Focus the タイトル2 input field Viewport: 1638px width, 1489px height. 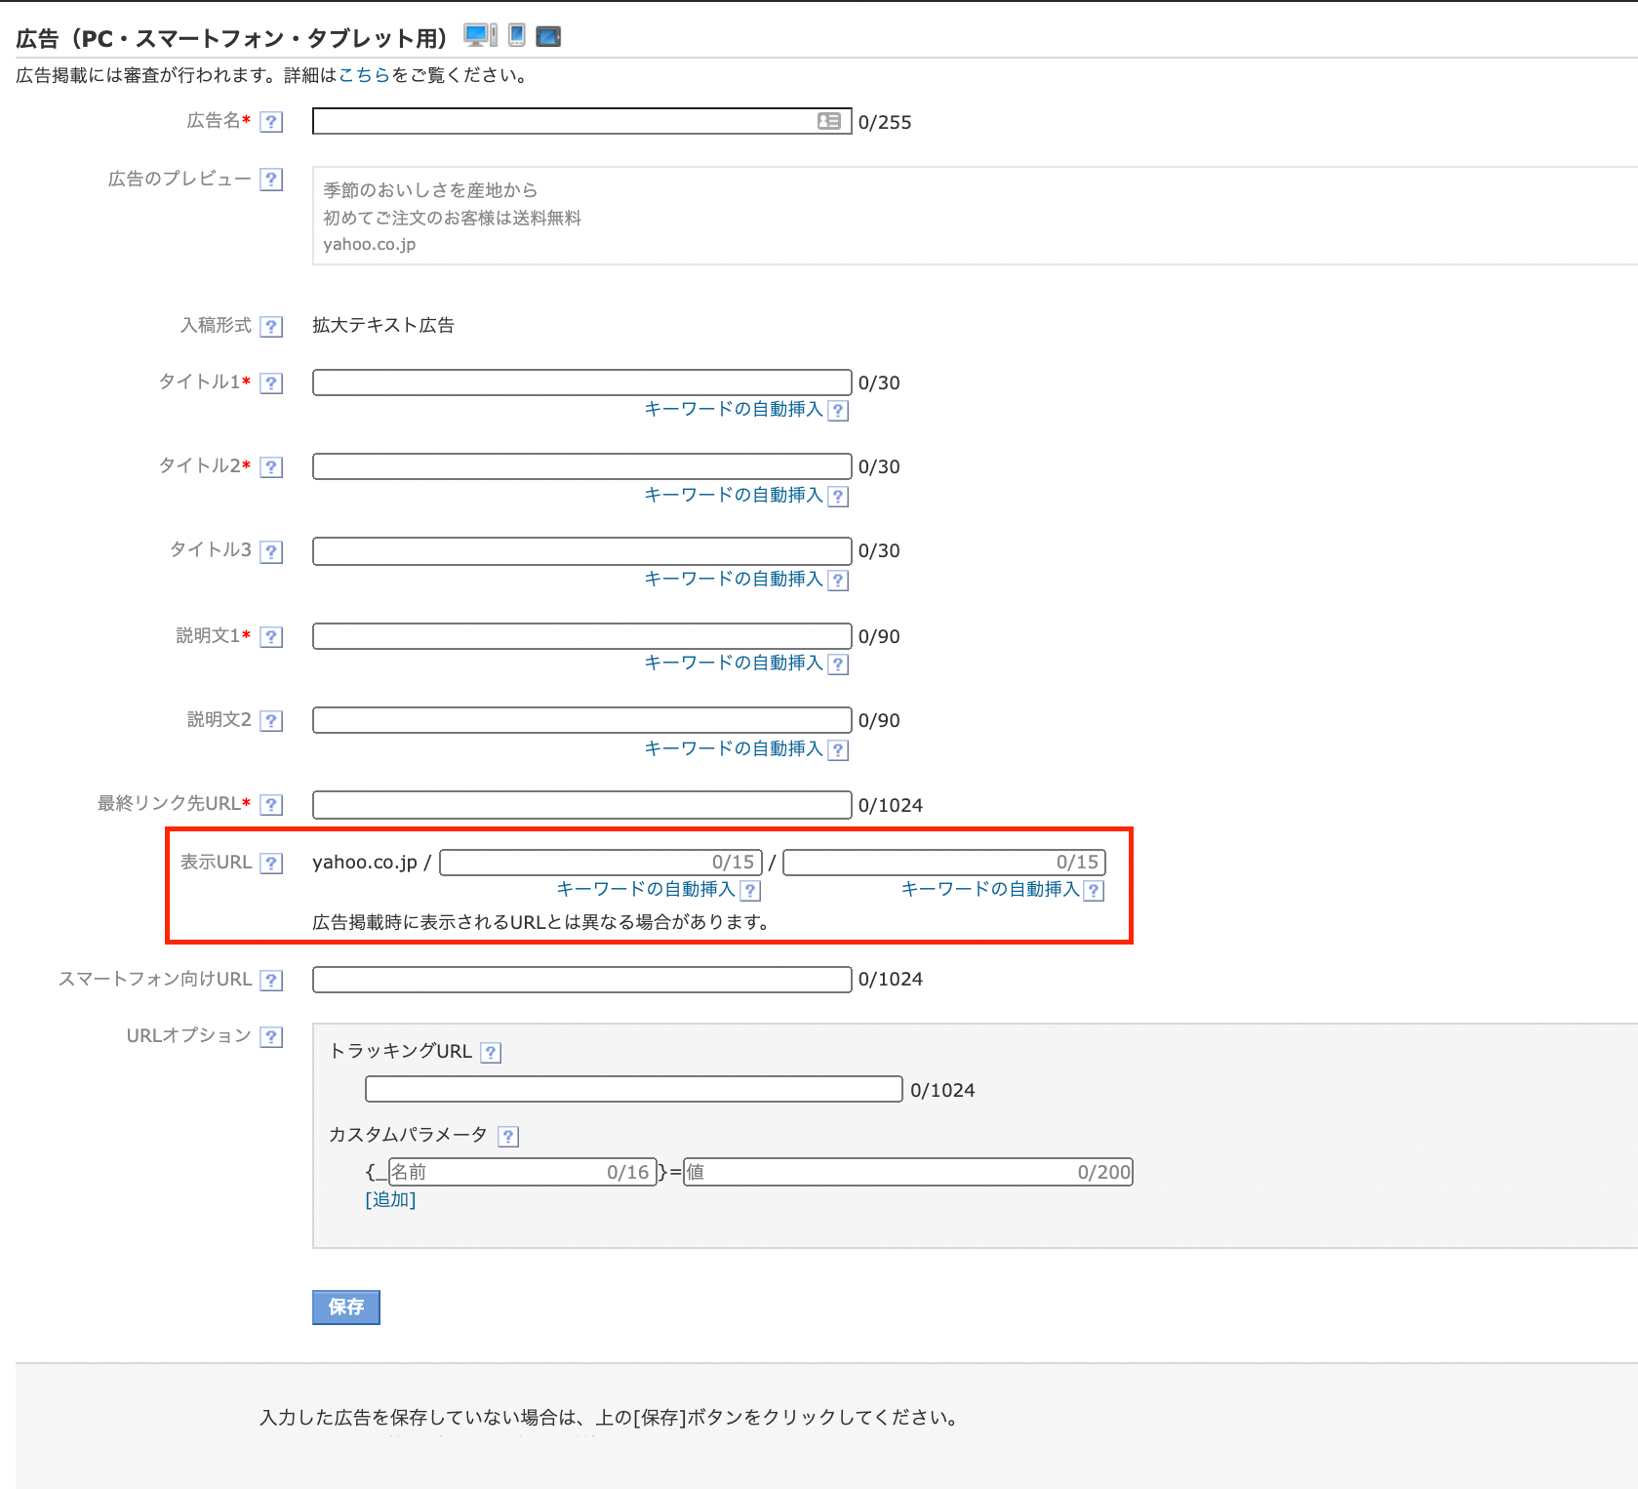(x=582, y=466)
